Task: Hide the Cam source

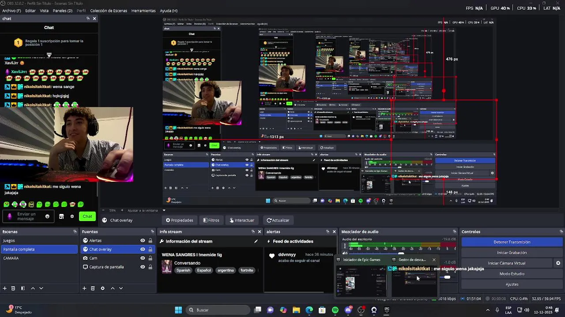Action: pyautogui.click(x=143, y=258)
